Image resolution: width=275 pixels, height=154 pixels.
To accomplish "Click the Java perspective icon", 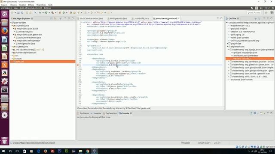I will 272,12.
